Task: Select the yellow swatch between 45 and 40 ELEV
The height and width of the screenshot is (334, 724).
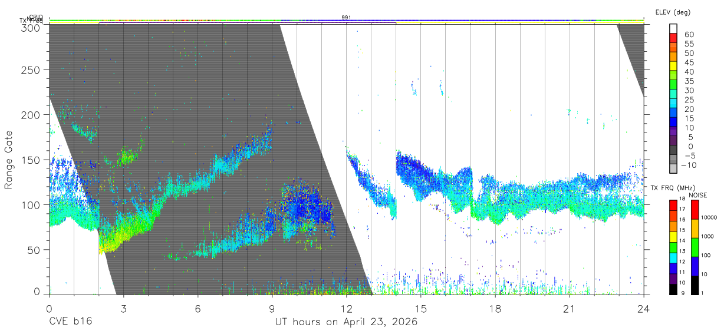Action: 673,66
